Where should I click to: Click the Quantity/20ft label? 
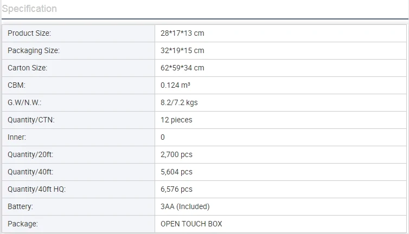30,154
